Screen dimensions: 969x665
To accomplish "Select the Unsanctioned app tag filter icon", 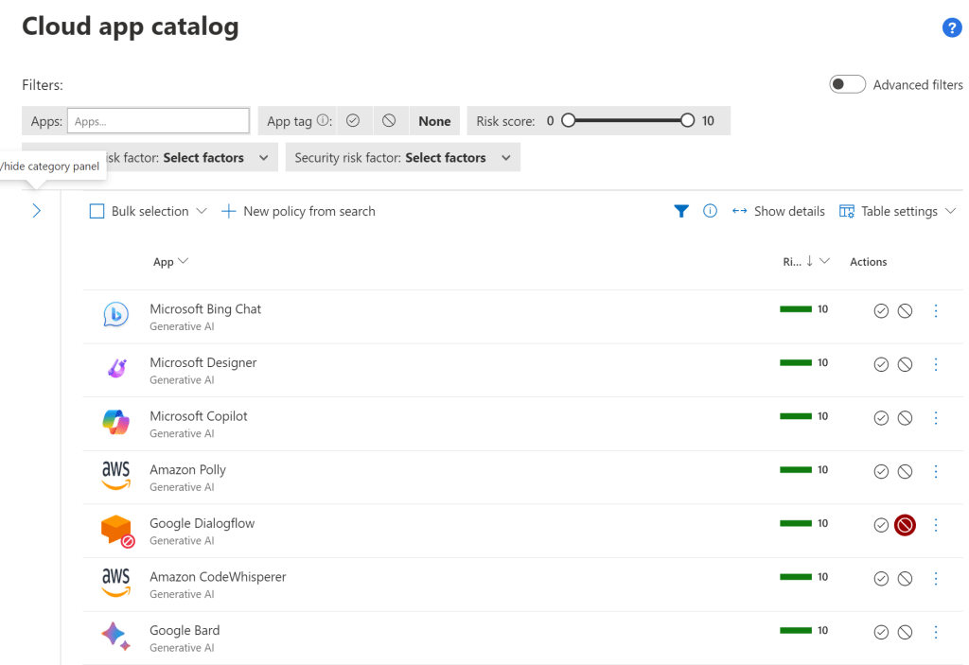I will coord(389,121).
